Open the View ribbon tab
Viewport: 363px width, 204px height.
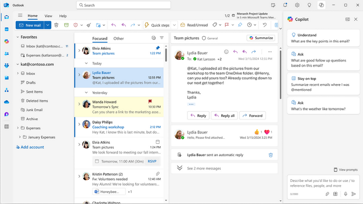tap(48, 16)
